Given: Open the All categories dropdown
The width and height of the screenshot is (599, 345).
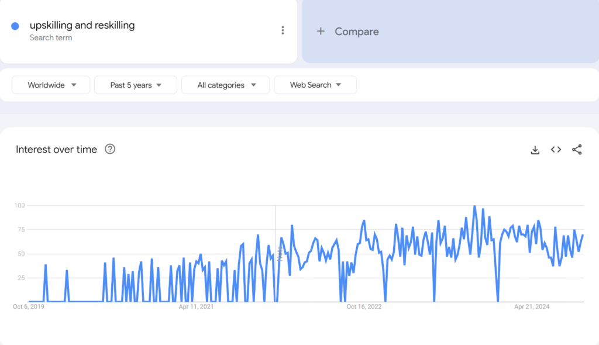Looking at the screenshot, I should click(225, 85).
